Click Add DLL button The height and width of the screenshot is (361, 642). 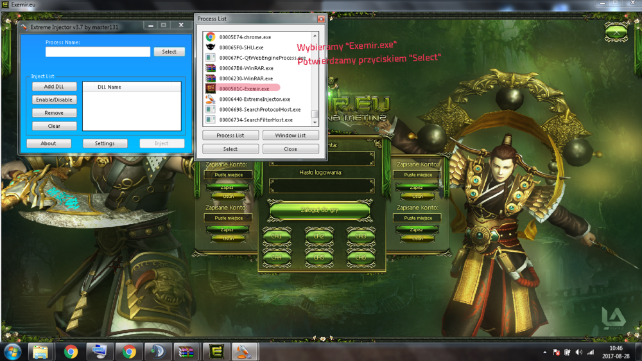click(54, 87)
